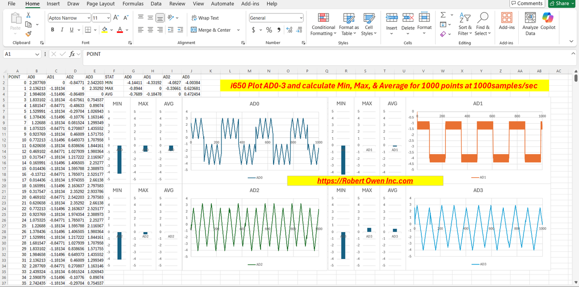Open Cell Styles dropdown
Screen dimensions: 579x287
click(369, 25)
